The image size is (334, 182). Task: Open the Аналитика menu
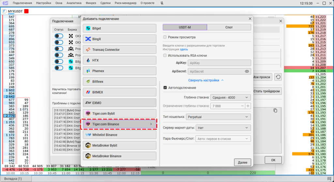(74, 3)
